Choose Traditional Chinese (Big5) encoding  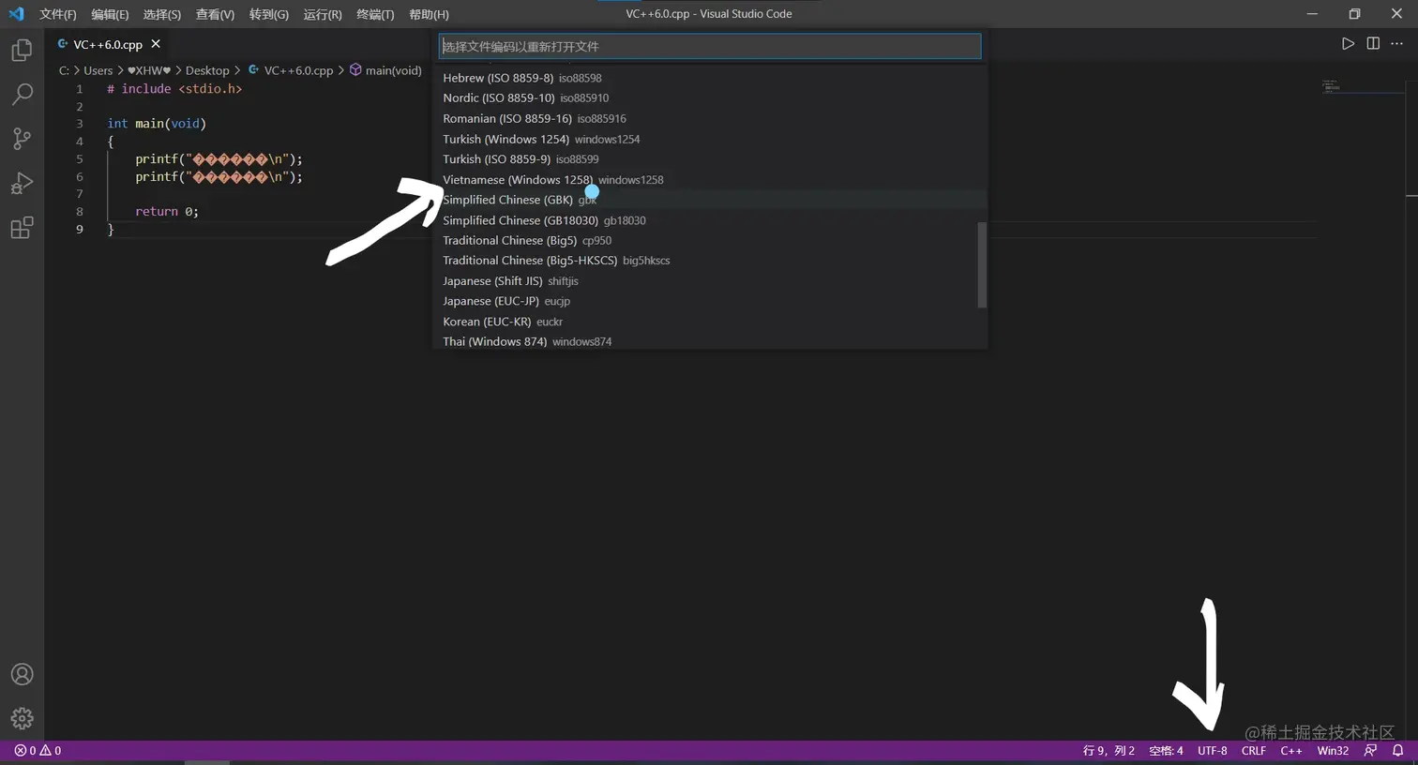(710, 240)
